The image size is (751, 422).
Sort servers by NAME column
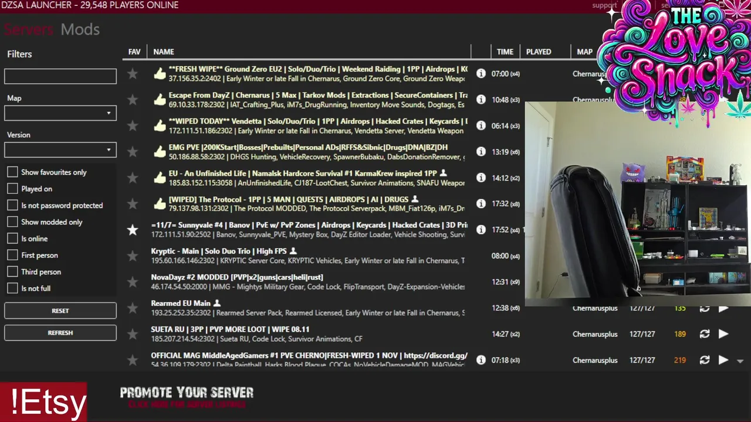click(x=164, y=52)
